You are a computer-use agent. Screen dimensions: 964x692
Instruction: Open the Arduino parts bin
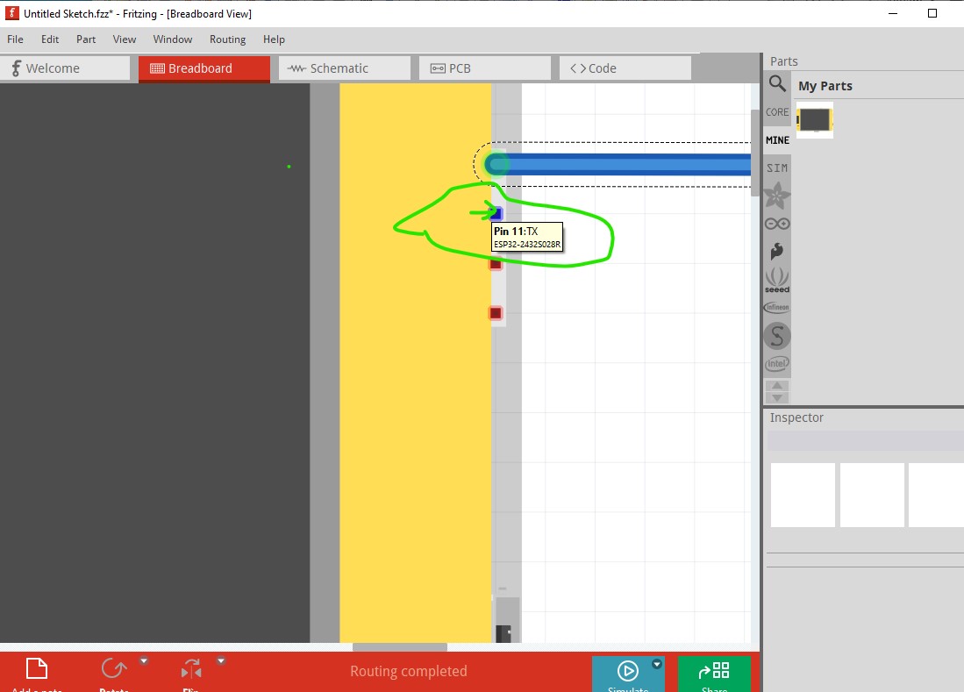pos(777,224)
